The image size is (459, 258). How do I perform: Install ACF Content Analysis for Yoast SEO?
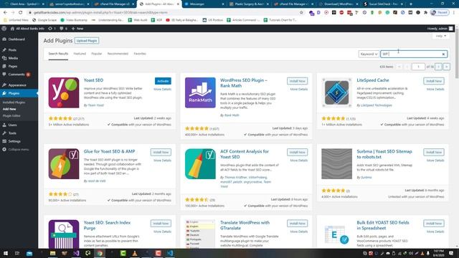[x=297, y=152]
